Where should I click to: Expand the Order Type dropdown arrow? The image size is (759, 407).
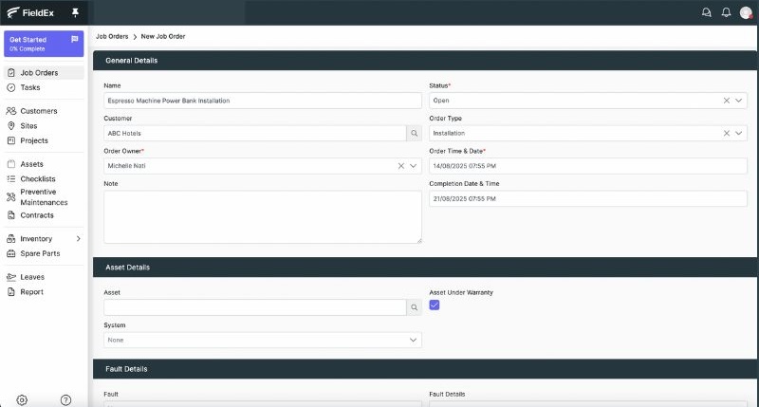tap(739, 133)
